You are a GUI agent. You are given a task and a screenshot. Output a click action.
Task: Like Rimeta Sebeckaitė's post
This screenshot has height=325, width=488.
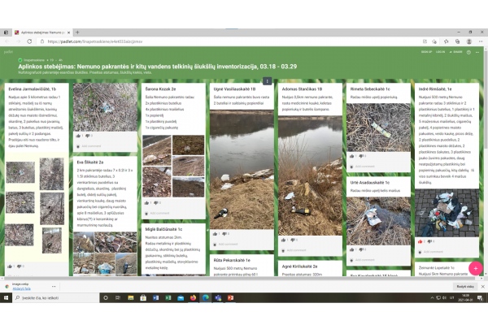pos(351,156)
